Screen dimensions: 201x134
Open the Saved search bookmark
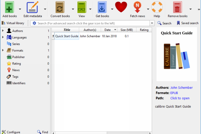[188, 23]
